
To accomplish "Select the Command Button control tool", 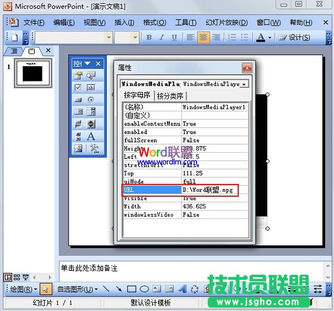I will click(78, 100).
